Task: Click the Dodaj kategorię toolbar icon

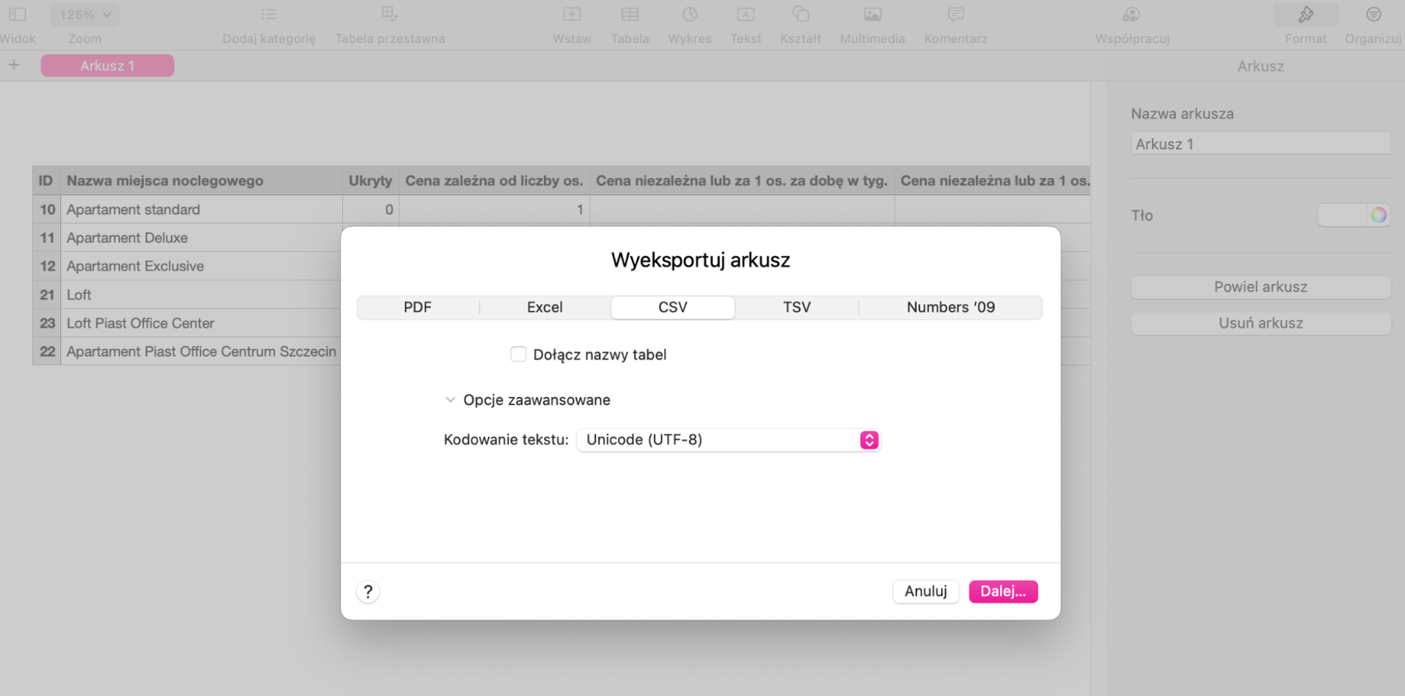Action: coord(268,14)
